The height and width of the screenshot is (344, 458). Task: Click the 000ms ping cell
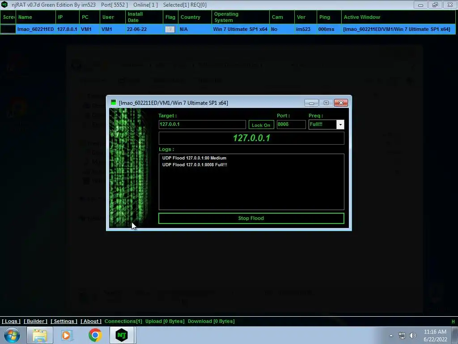(329, 29)
